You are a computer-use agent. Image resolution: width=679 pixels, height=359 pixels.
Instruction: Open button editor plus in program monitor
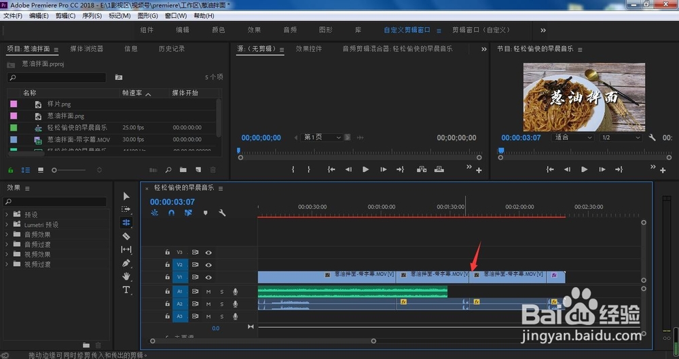(663, 171)
